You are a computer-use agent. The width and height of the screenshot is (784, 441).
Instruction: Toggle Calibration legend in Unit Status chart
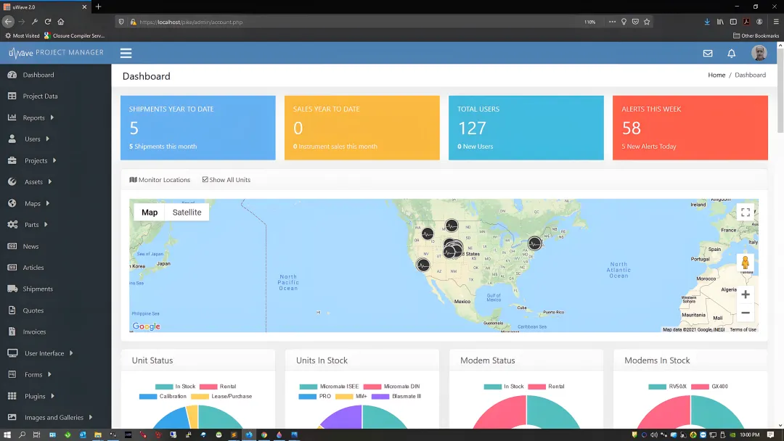click(x=163, y=397)
